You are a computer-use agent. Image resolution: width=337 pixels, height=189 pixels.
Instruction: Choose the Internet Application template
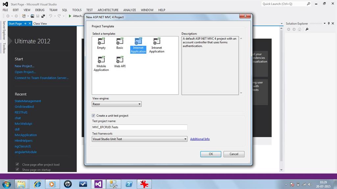pyautogui.click(x=138, y=45)
